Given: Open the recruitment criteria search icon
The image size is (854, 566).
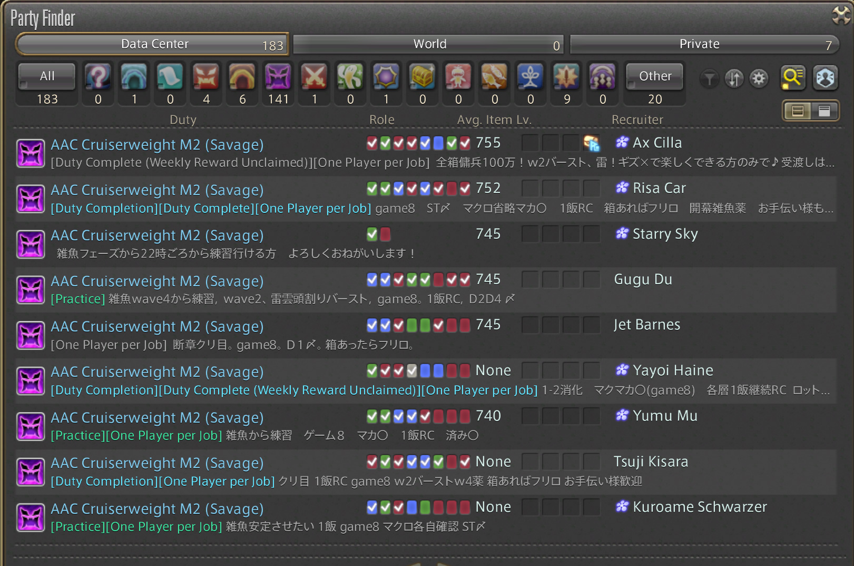Looking at the screenshot, I should click(x=793, y=77).
